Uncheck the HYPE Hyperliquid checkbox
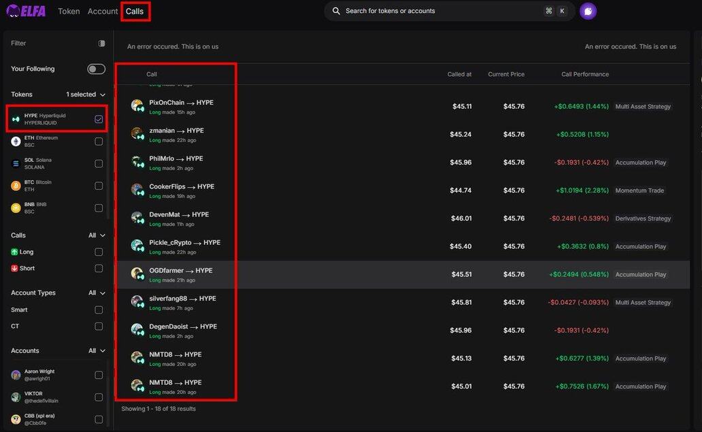 coord(99,119)
